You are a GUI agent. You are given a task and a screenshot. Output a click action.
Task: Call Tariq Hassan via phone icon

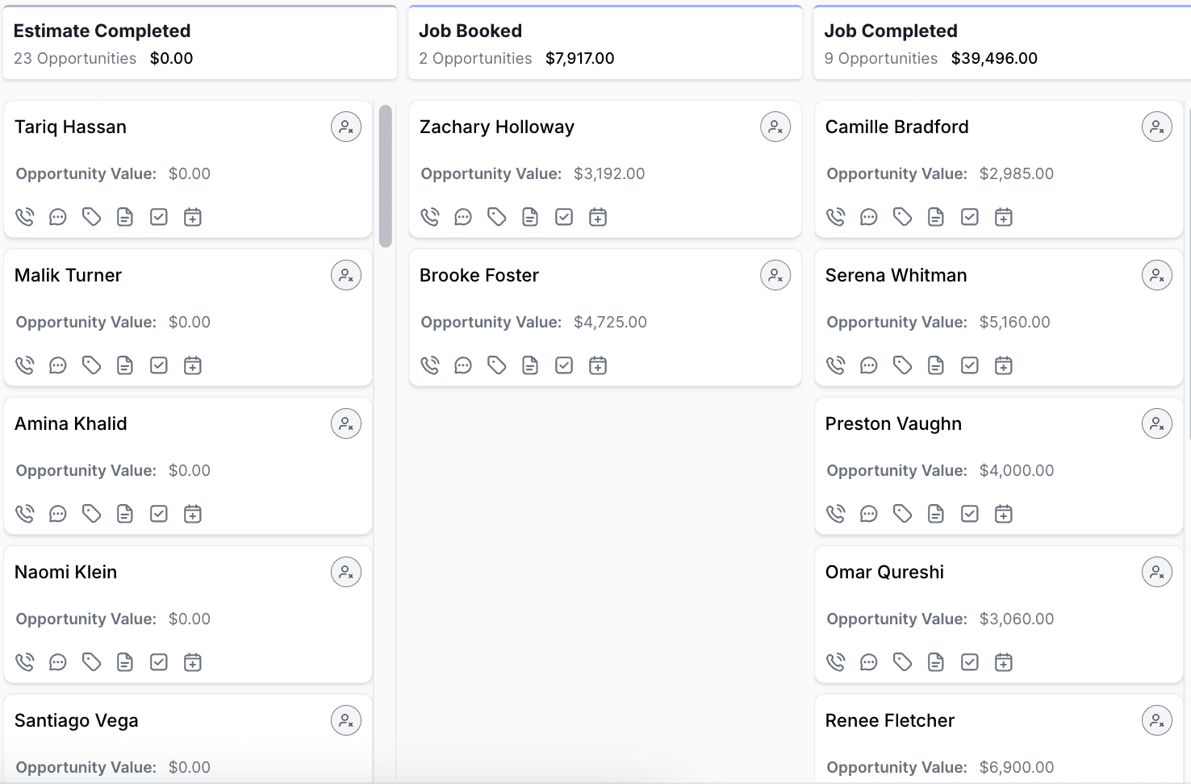coord(25,217)
